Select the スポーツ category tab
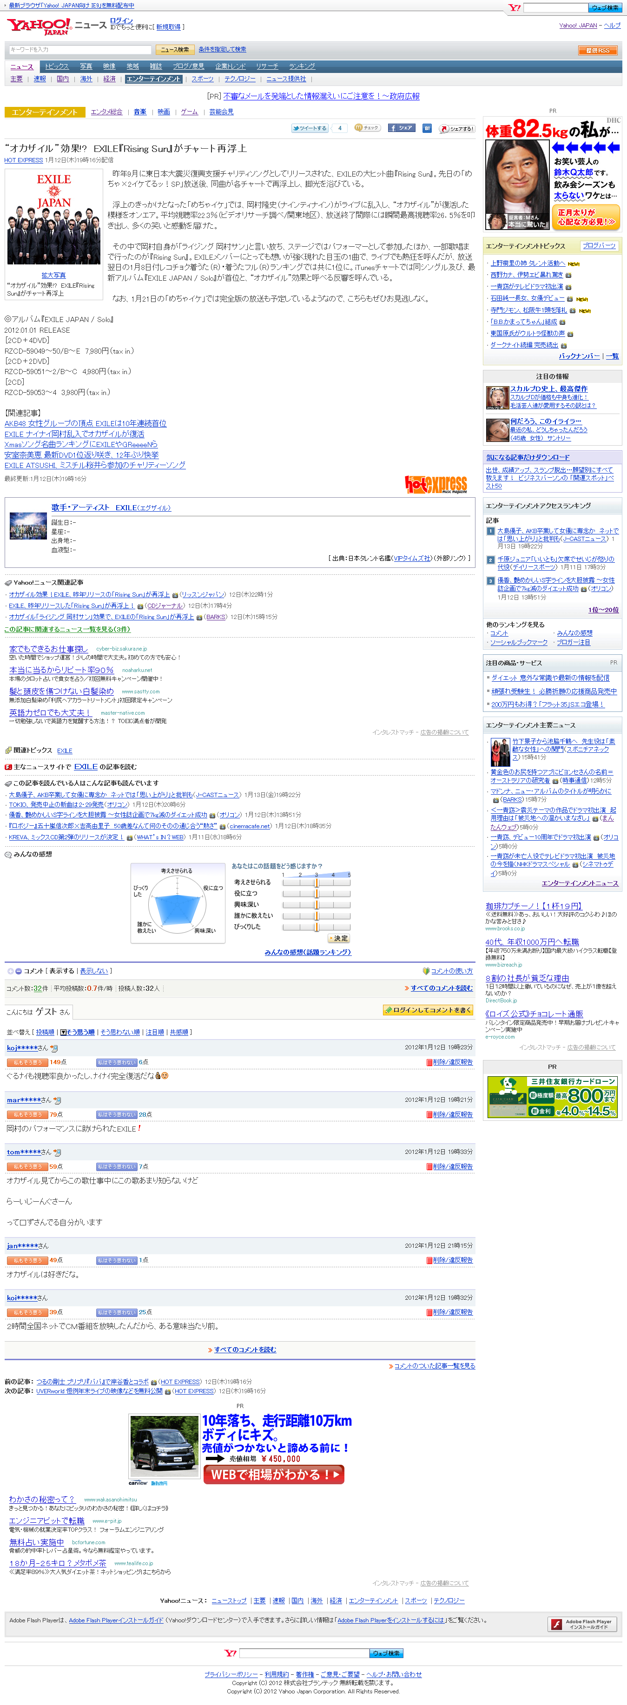This screenshot has width=627, height=1705. click(x=203, y=79)
